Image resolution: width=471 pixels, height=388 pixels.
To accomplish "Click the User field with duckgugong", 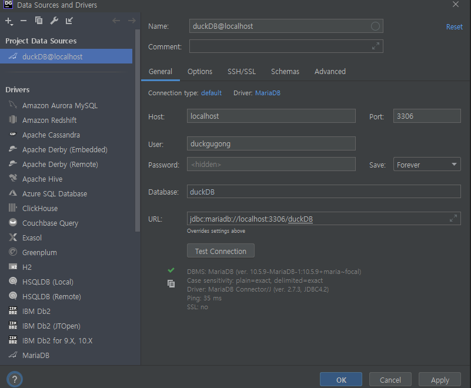I will coord(271,143).
